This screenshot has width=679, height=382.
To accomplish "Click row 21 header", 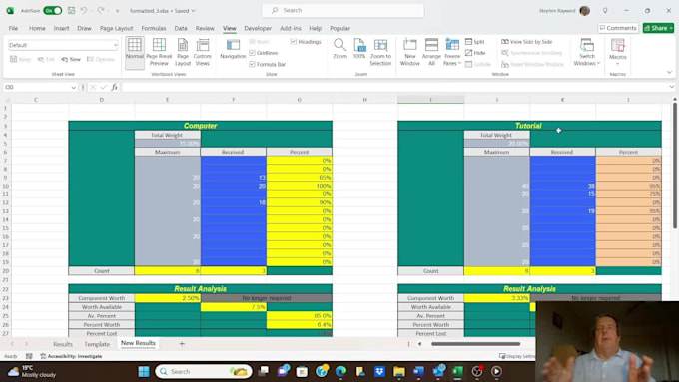I will 6,280.
